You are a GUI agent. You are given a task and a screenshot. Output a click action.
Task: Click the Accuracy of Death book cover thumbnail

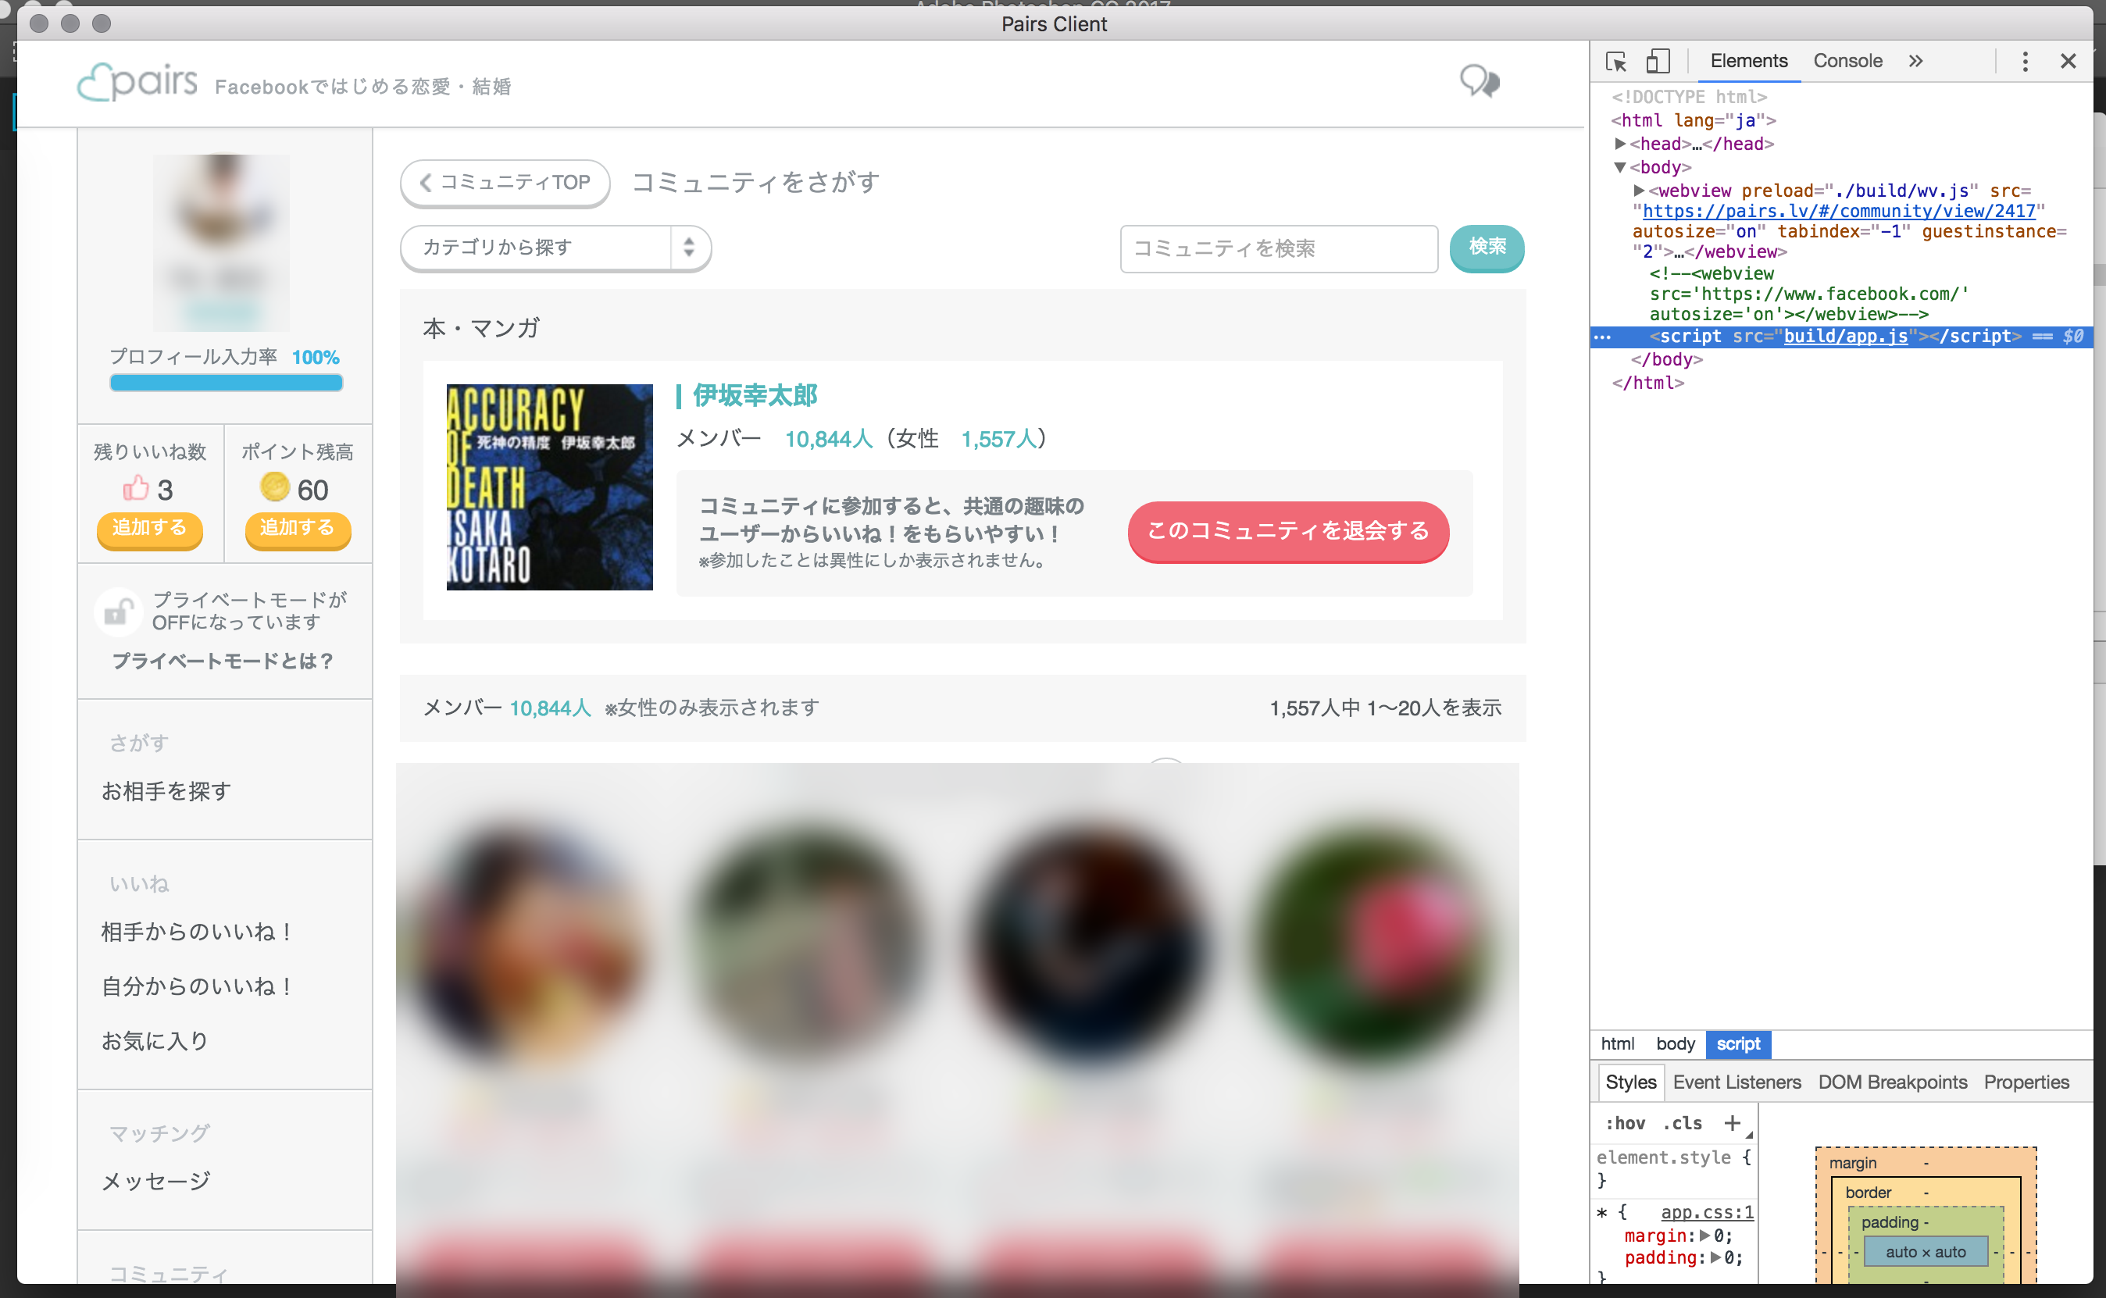549,487
